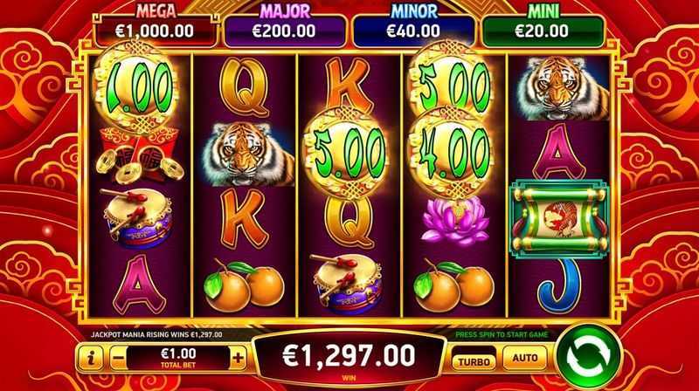Click the €1.00 total bet field

point(178,358)
